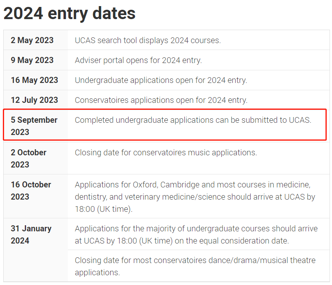Click 'UCAS search tool displays 2024 courses' text
Viewport: 332px width, 285px height.
(x=148, y=40)
